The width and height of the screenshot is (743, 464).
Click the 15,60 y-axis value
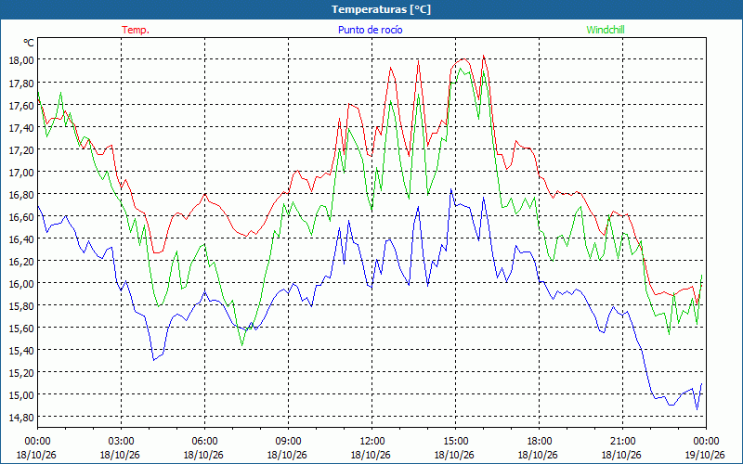pyautogui.click(x=21, y=328)
